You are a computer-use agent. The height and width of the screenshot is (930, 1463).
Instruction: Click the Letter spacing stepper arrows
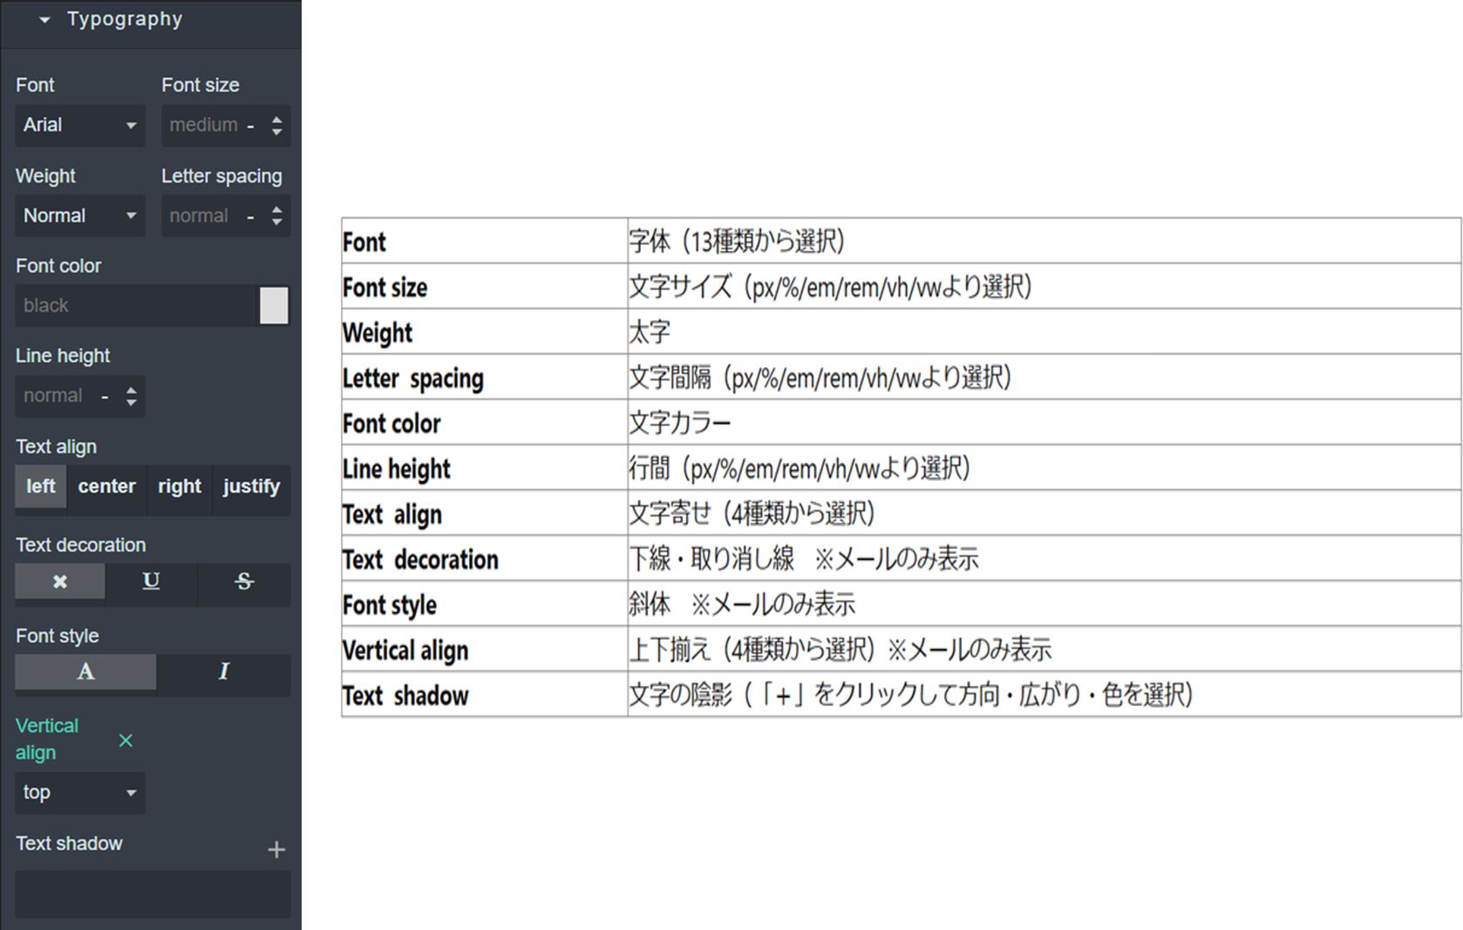(x=276, y=216)
